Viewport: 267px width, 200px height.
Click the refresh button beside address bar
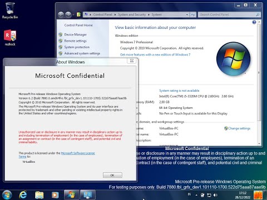pos(193,14)
